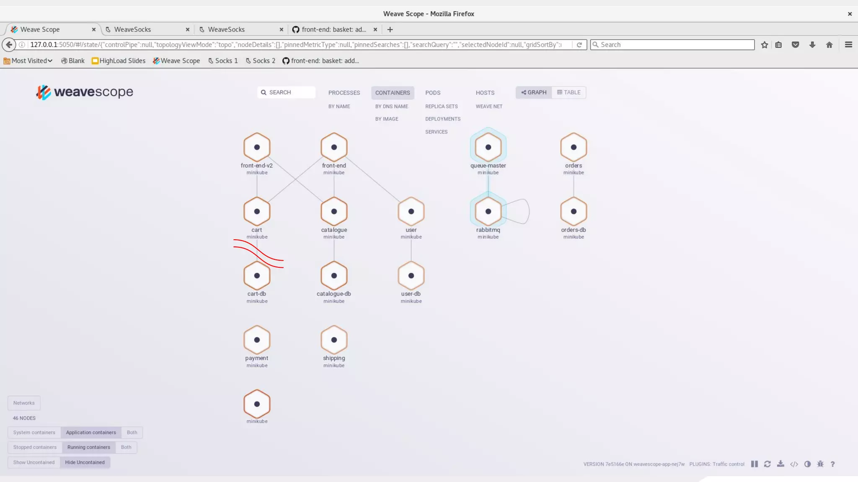
Task: Toggle Show Uncontained option
Action: point(34,462)
